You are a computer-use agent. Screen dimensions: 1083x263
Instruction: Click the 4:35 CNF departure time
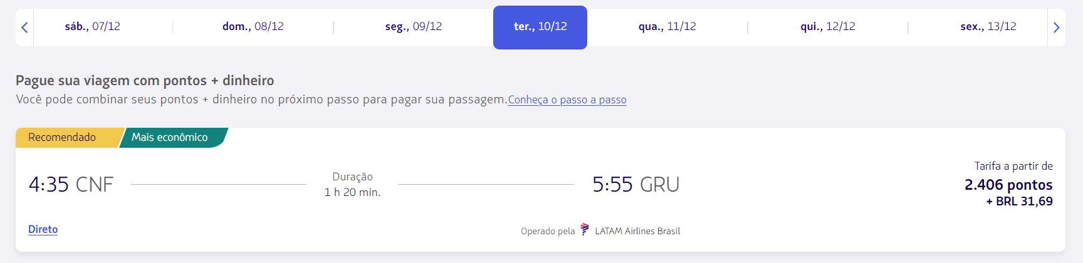point(71,185)
